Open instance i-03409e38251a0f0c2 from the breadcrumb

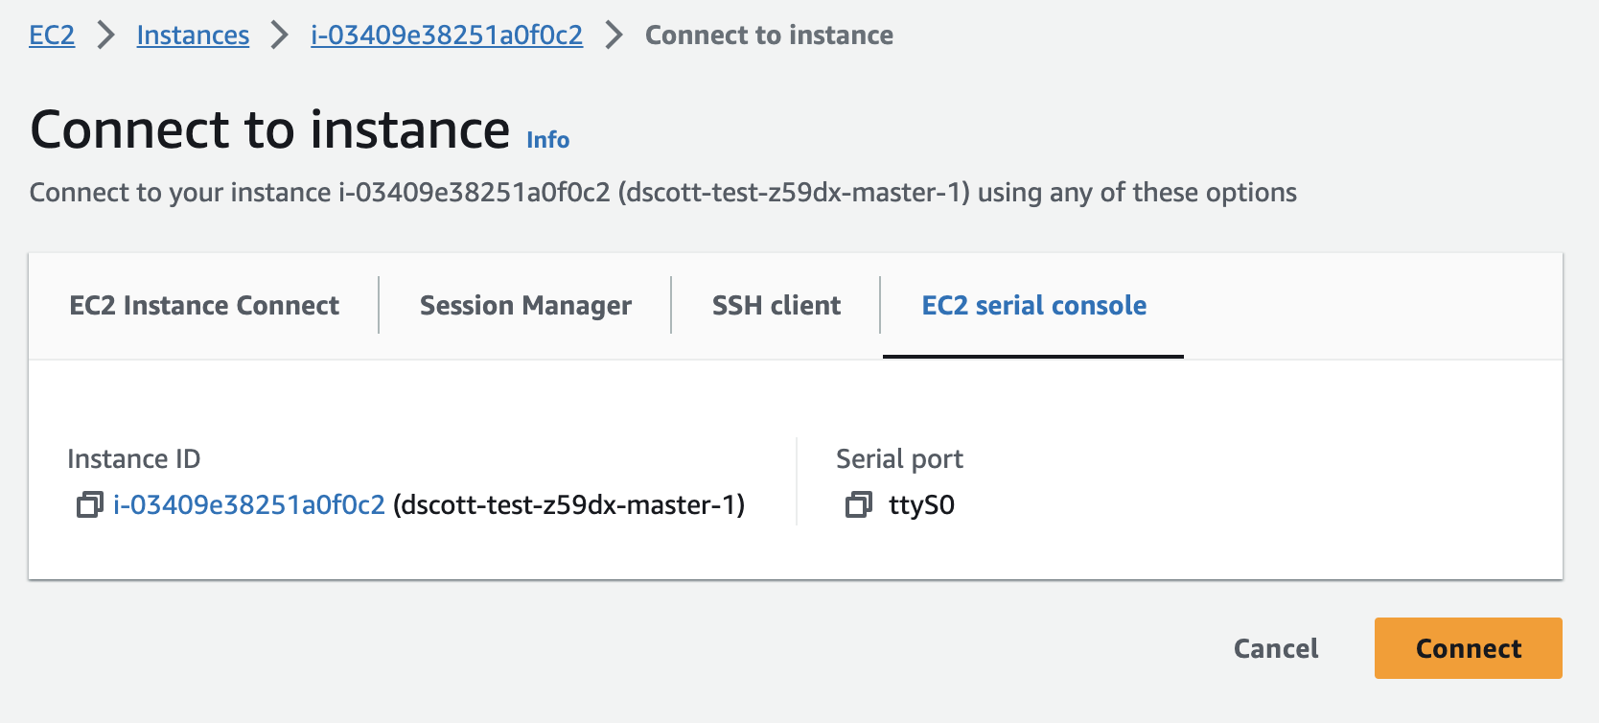(446, 35)
